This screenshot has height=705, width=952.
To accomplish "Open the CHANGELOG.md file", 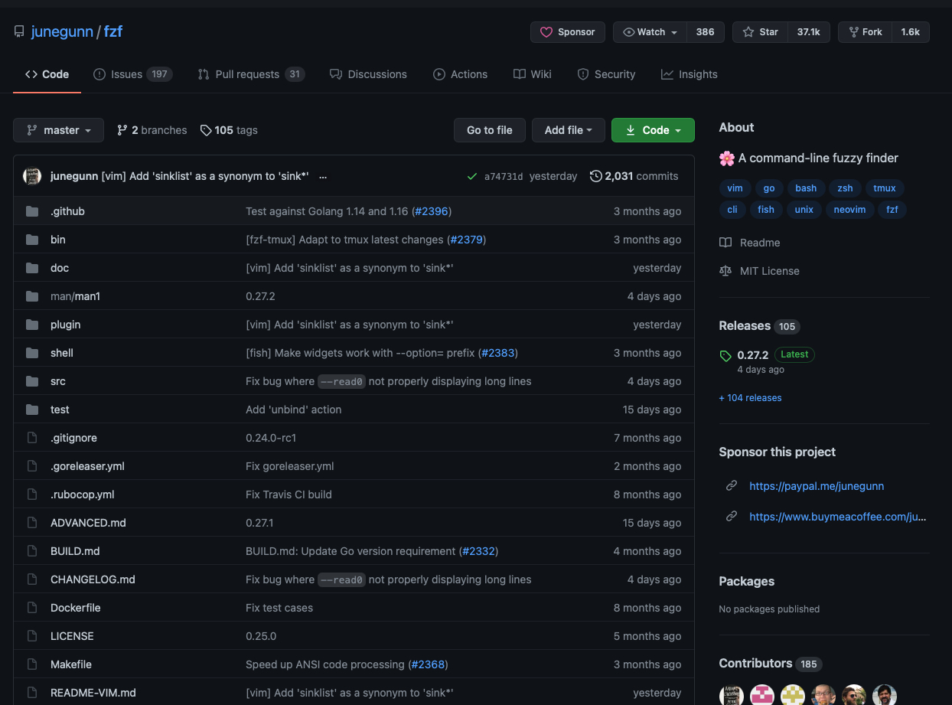I will [93, 579].
